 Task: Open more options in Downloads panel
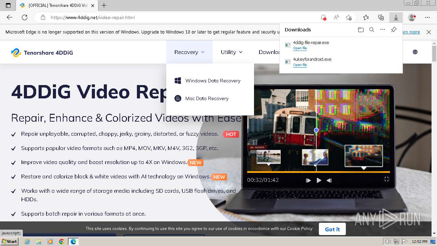click(x=383, y=30)
